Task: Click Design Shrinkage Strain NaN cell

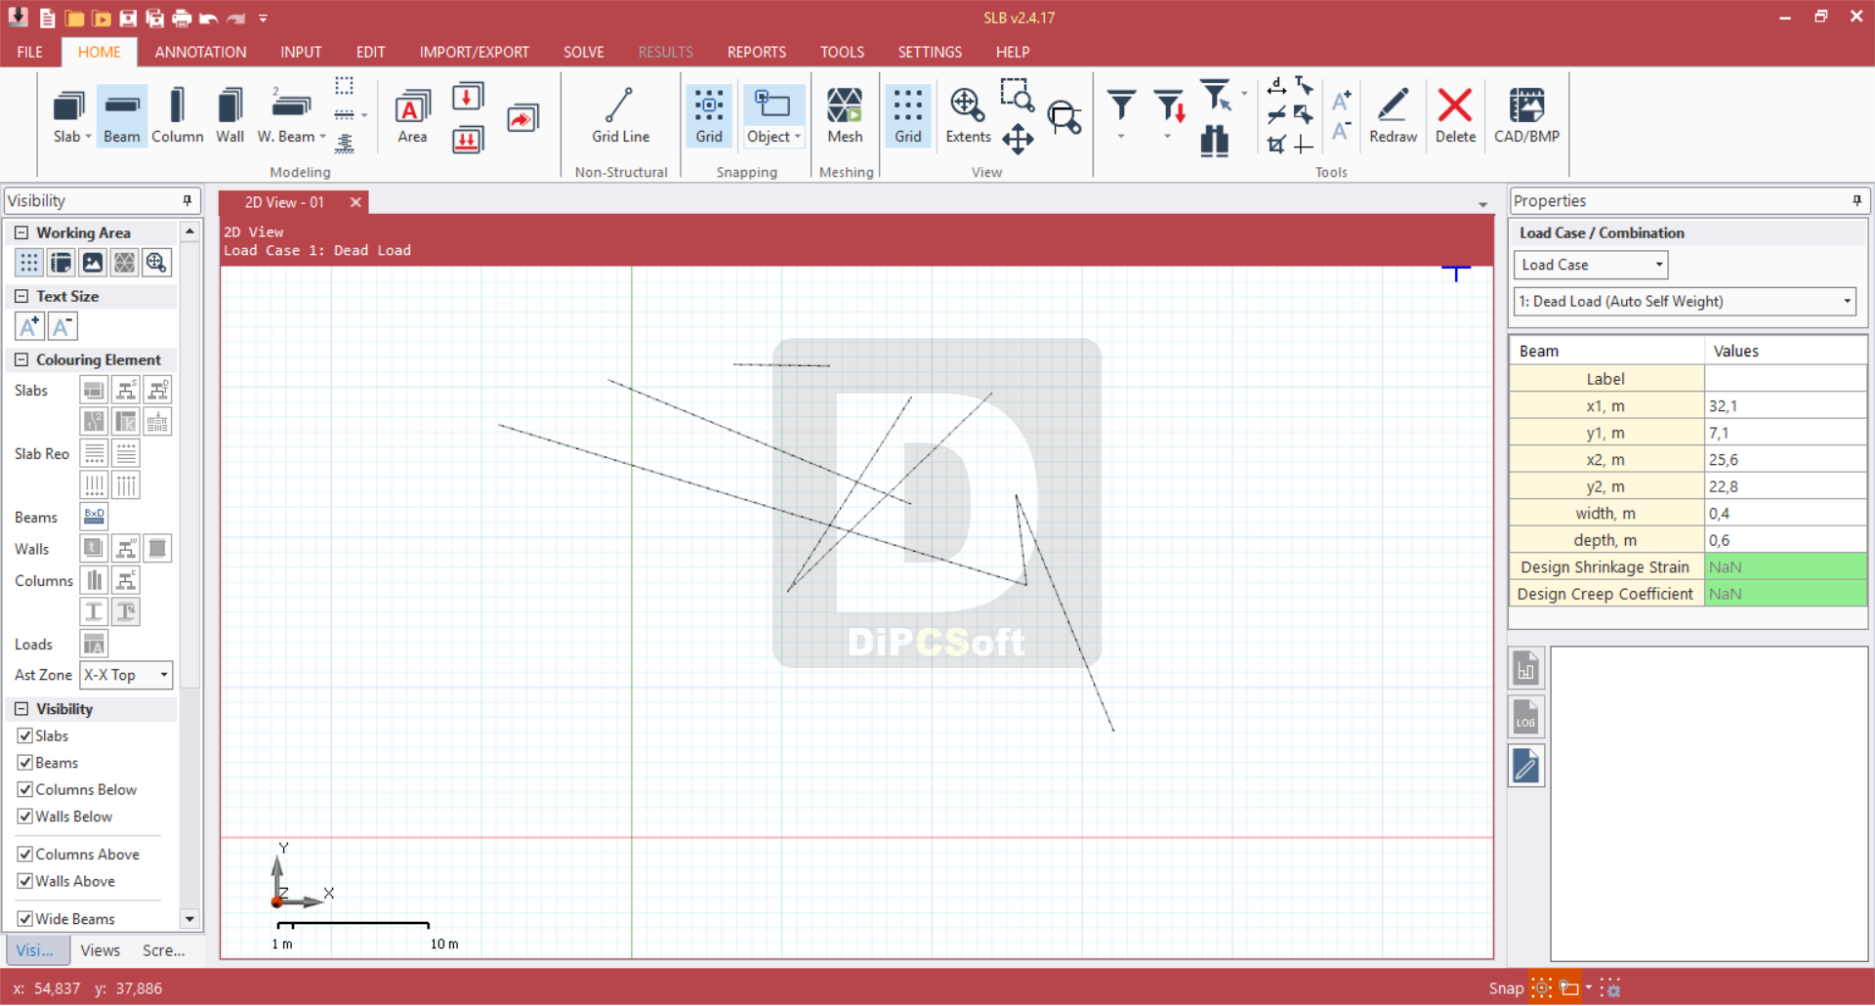Action: (x=1785, y=567)
